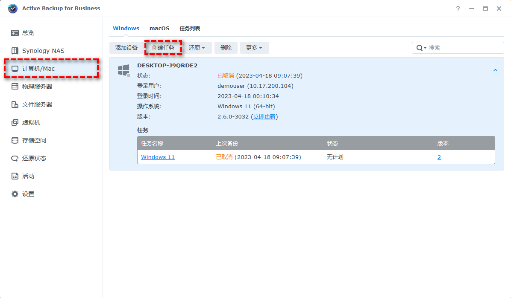Click the 创建任务 button
This screenshot has width=511, height=298.
click(163, 48)
